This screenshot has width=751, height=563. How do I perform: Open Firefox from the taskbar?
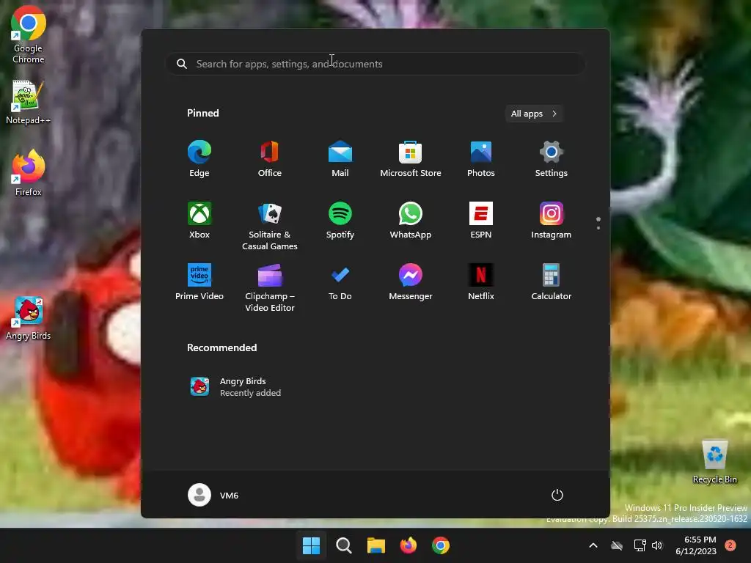[x=408, y=545]
